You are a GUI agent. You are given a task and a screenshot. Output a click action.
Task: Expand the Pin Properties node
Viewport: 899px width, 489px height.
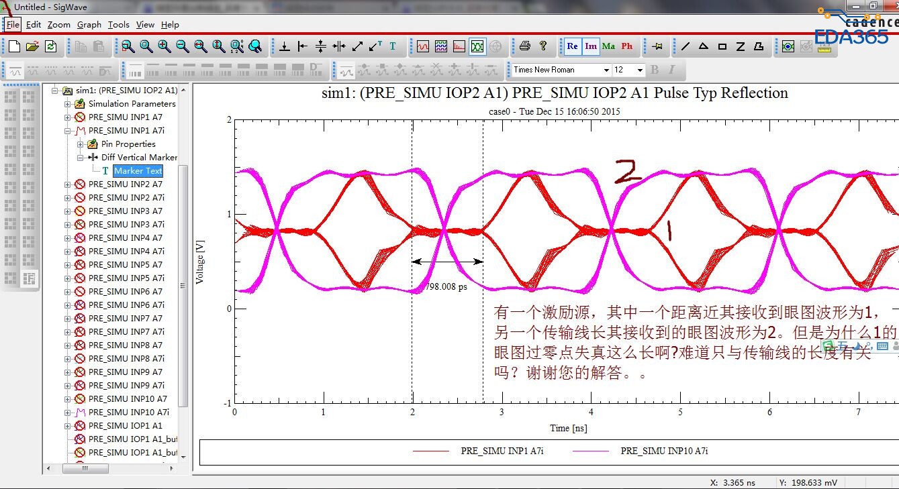click(80, 144)
